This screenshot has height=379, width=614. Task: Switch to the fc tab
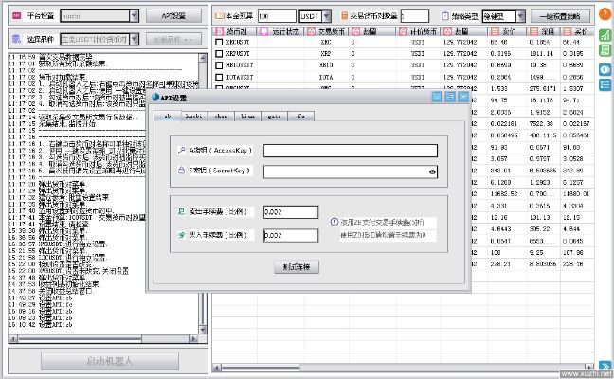tap(300, 117)
